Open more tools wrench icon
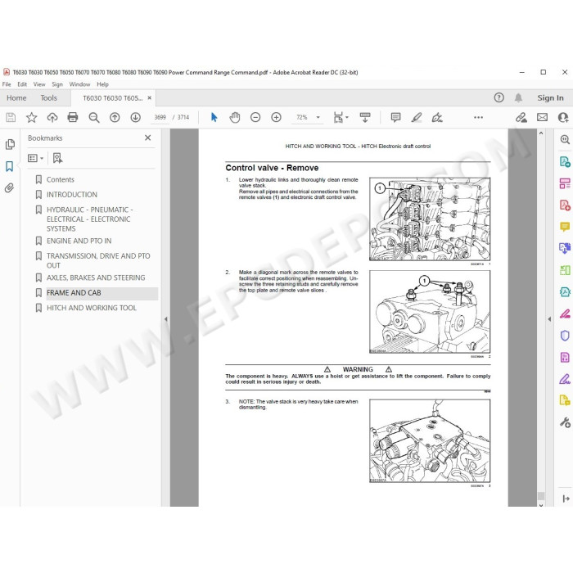Image resolution: width=573 pixels, height=573 pixels. pyautogui.click(x=565, y=422)
